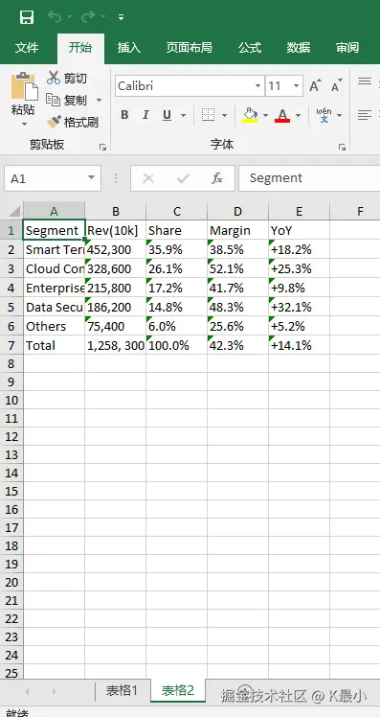Open Quick Access Toolbar customize dropdown

(x=121, y=17)
